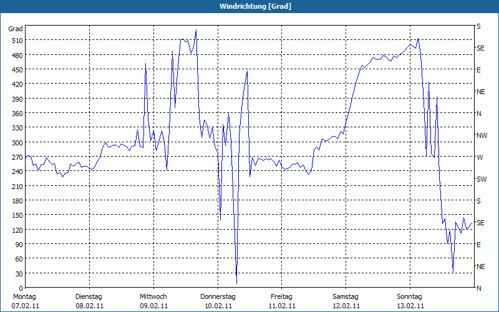Select the date 11.02.11

282,306
